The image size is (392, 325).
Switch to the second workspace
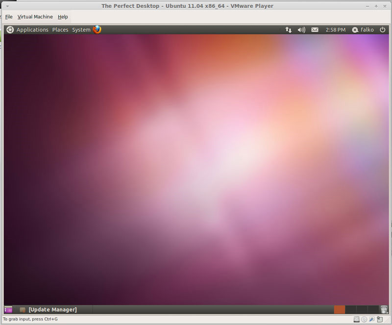[351, 309]
